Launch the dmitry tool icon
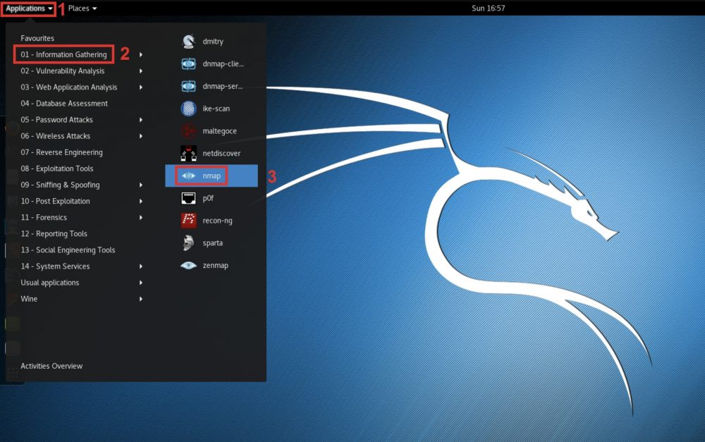Viewport: 705px width, 442px height. click(188, 42)
